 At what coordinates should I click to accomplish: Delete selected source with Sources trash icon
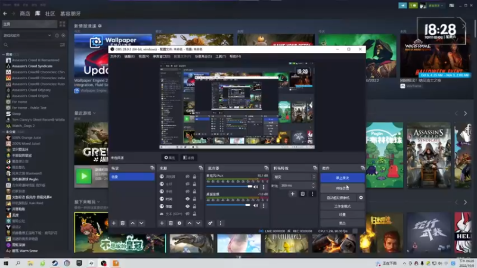(171, 223)
